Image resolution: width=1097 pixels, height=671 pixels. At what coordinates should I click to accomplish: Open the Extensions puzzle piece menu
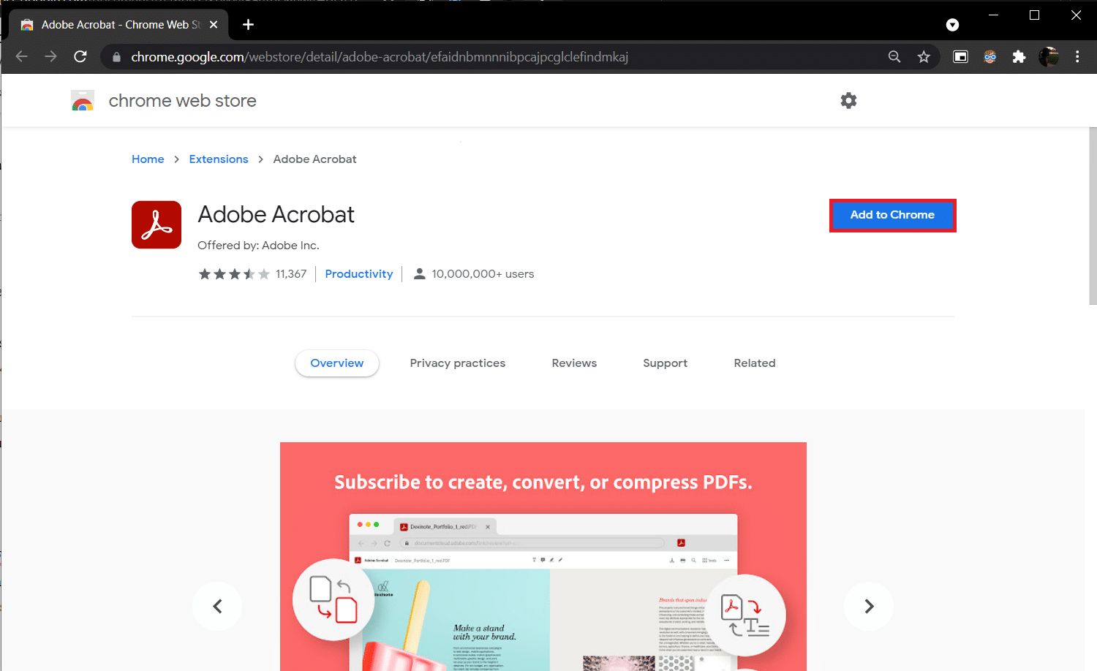1019,57
